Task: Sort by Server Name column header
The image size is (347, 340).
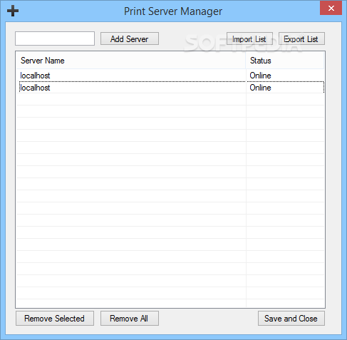Action: [x=131, y=61]
